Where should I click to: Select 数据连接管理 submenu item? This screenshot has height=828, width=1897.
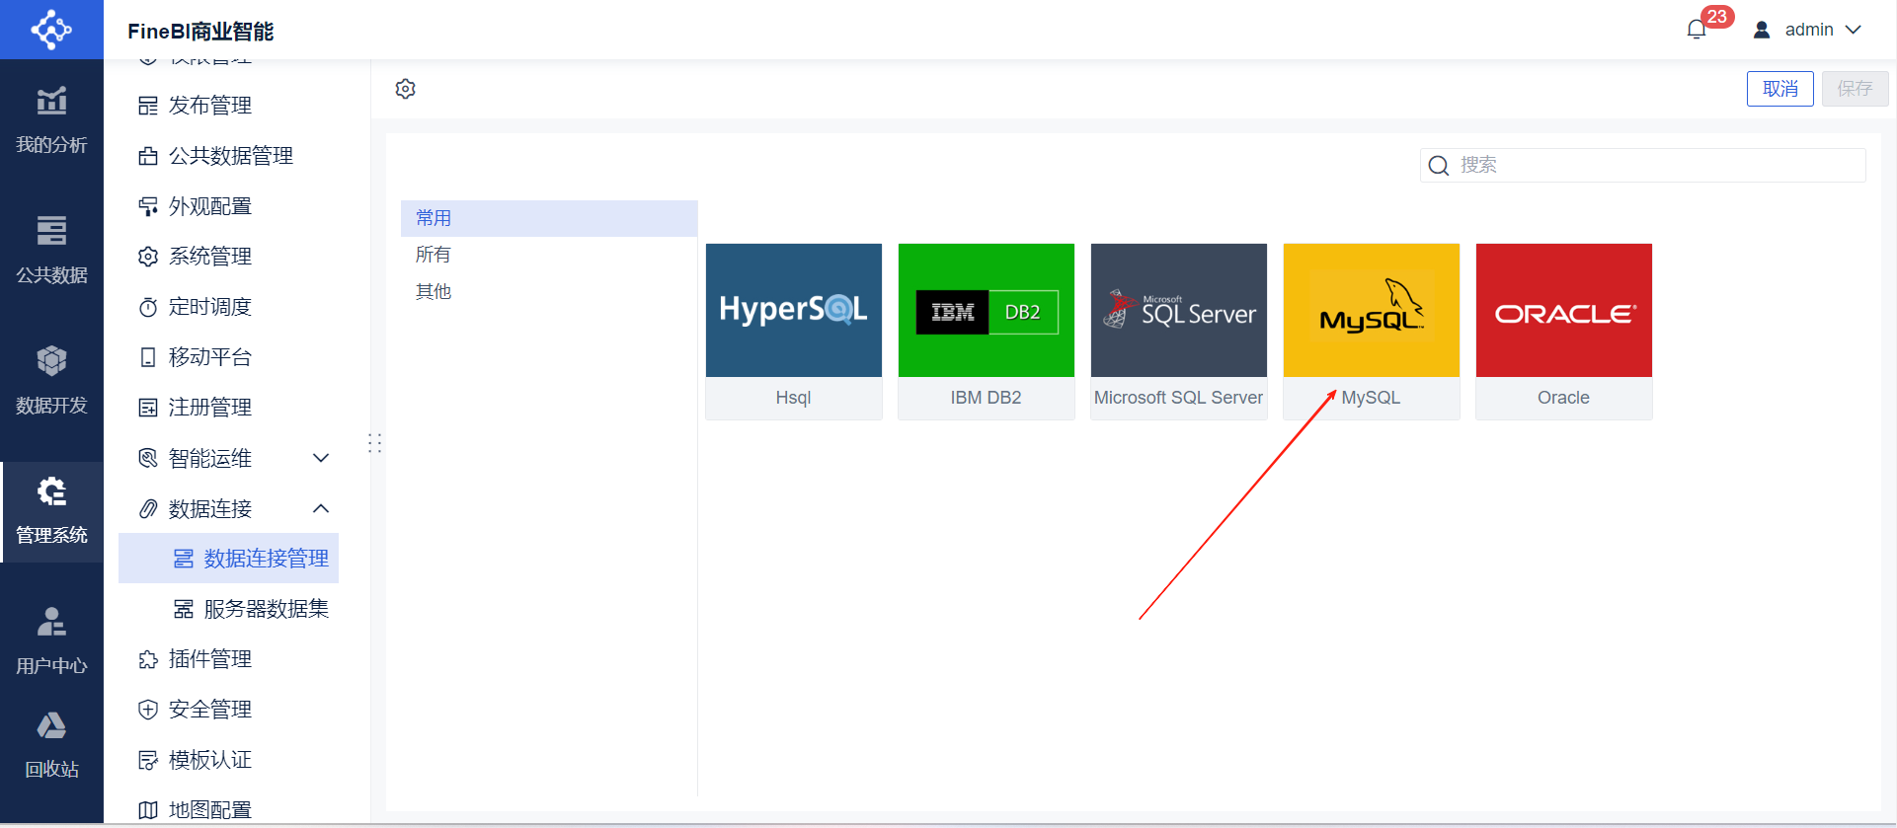228,559
